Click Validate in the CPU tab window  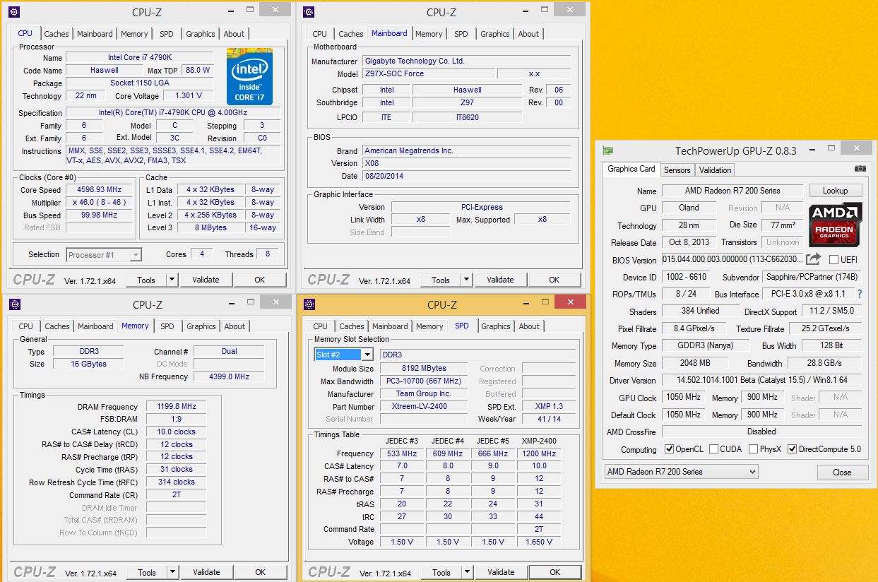click(x=206, y=280)
